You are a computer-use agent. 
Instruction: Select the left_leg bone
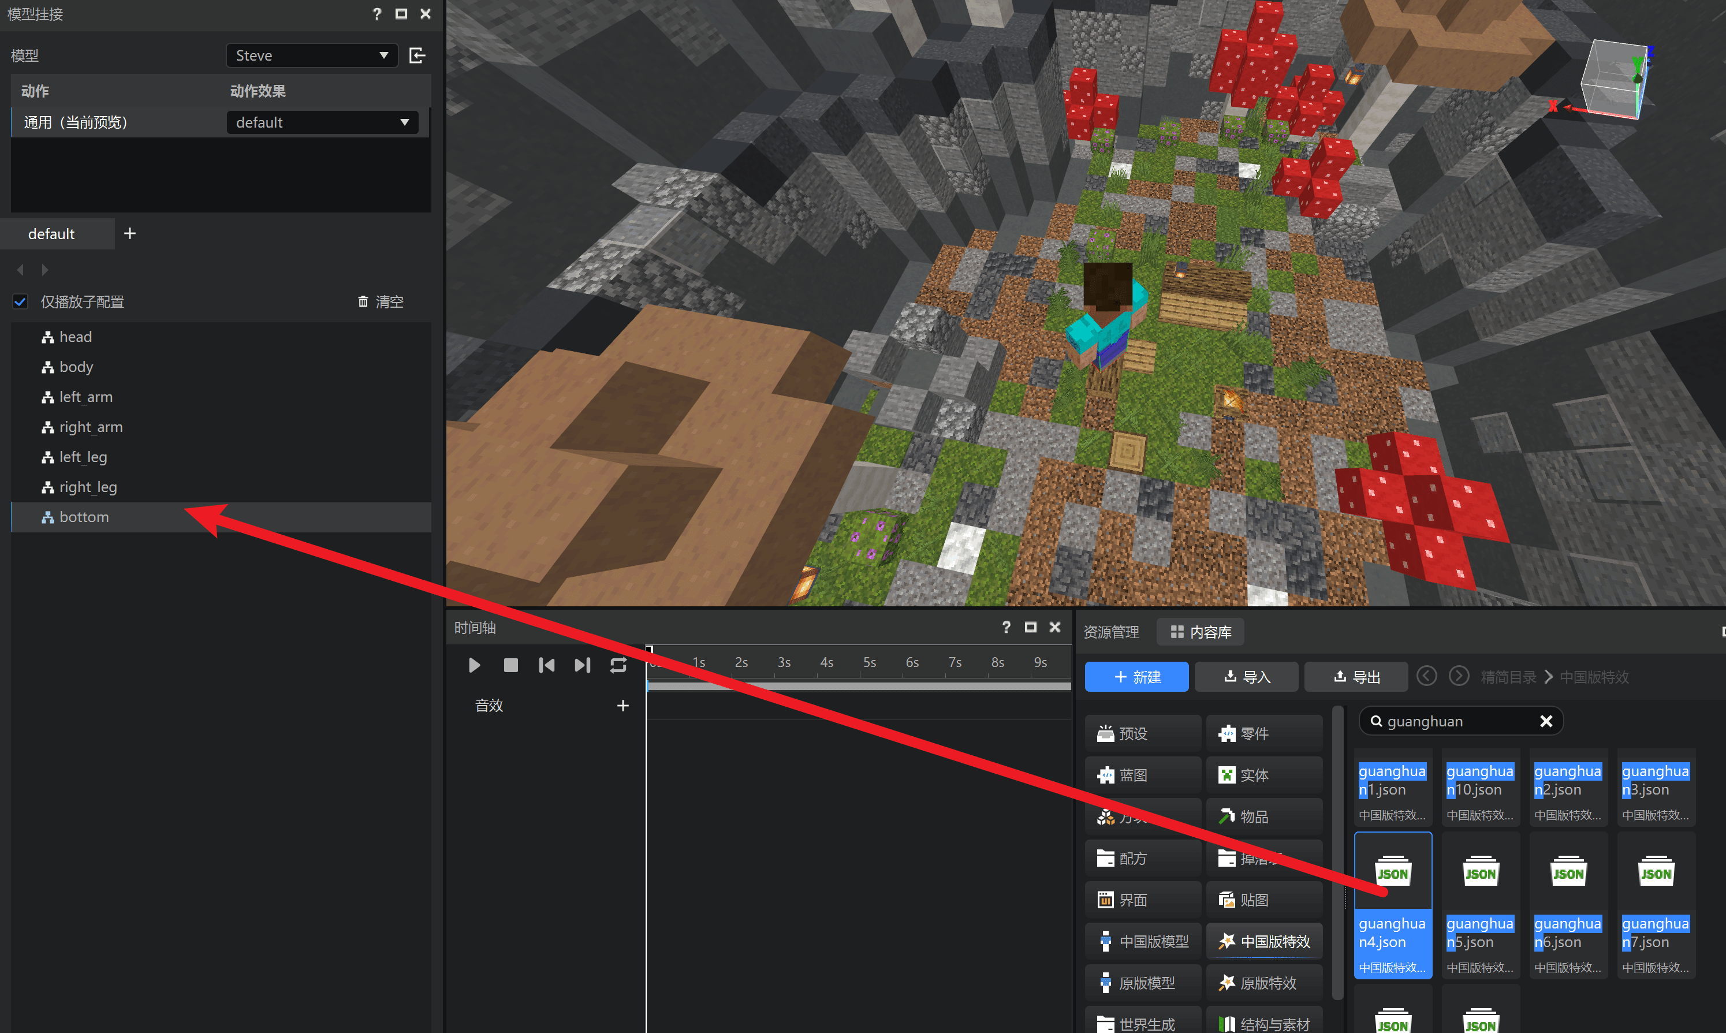coord(221,457)
